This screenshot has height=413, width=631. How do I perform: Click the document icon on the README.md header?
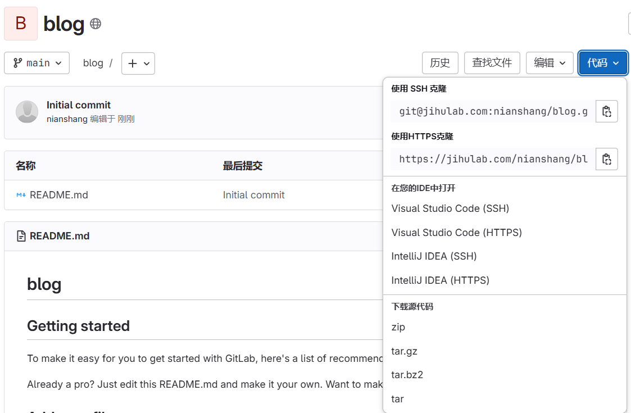coord(21,235)
